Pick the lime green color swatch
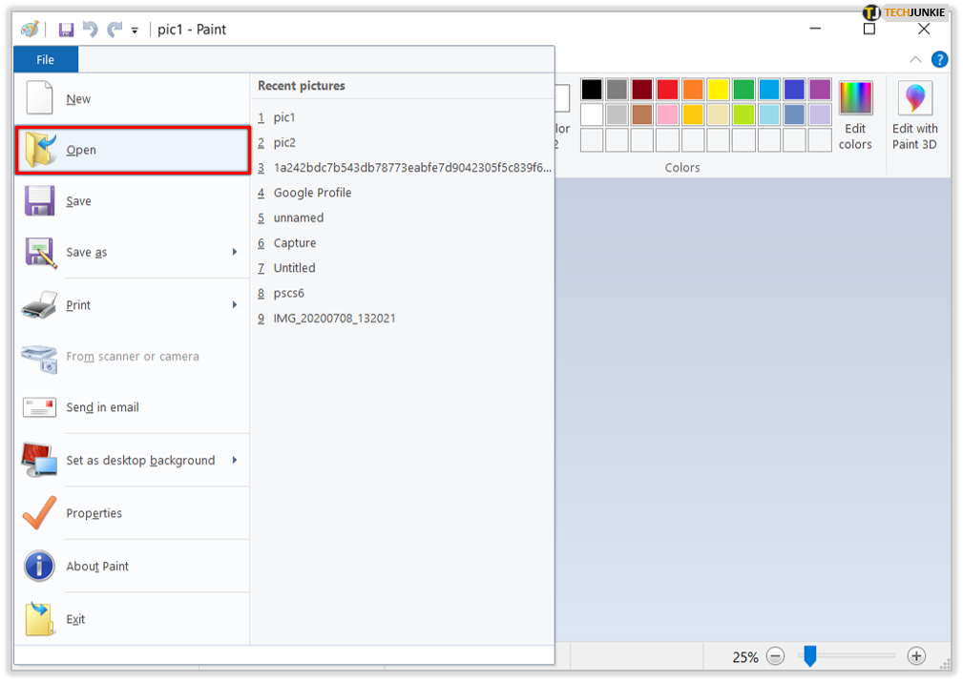Screen dimensions: 963x682 click(x=743, y=114)
